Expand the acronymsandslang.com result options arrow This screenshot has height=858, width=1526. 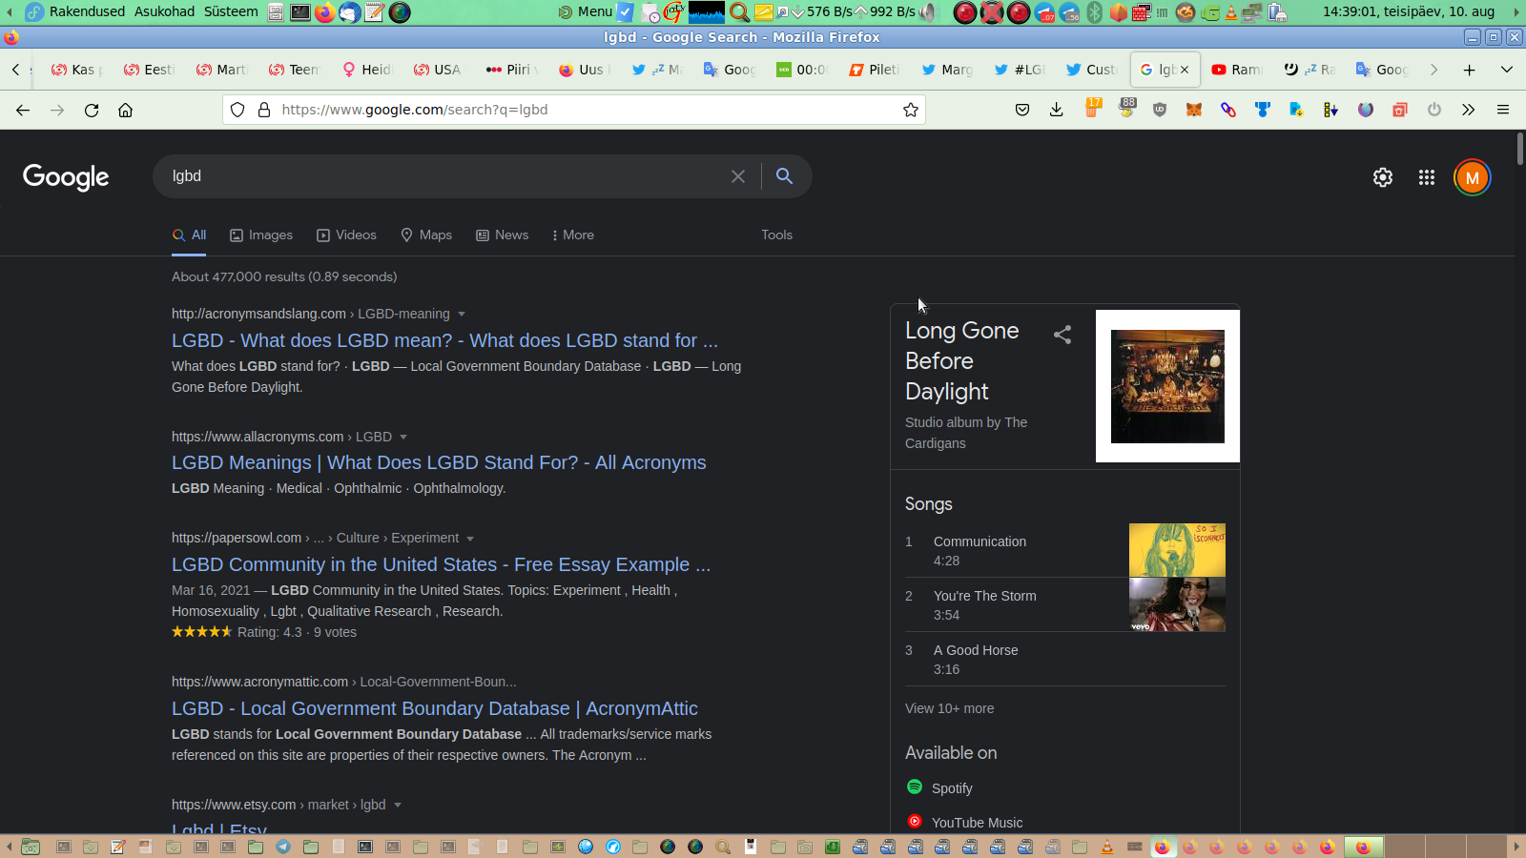tap(462, 314)
